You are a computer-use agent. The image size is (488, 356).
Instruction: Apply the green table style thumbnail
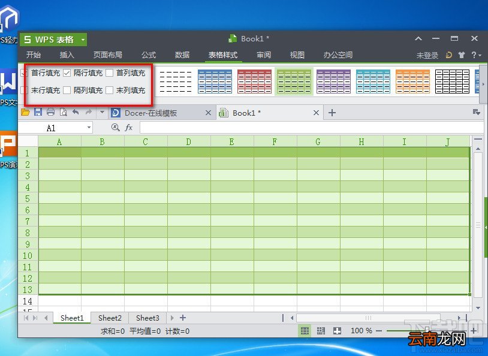tap(294, 82)
